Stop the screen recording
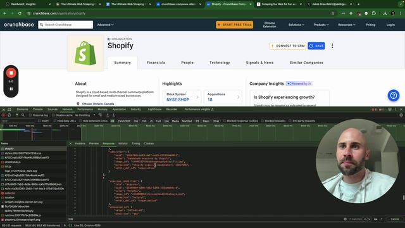Viewport: 405px width, 228px height. coord(11,73)
